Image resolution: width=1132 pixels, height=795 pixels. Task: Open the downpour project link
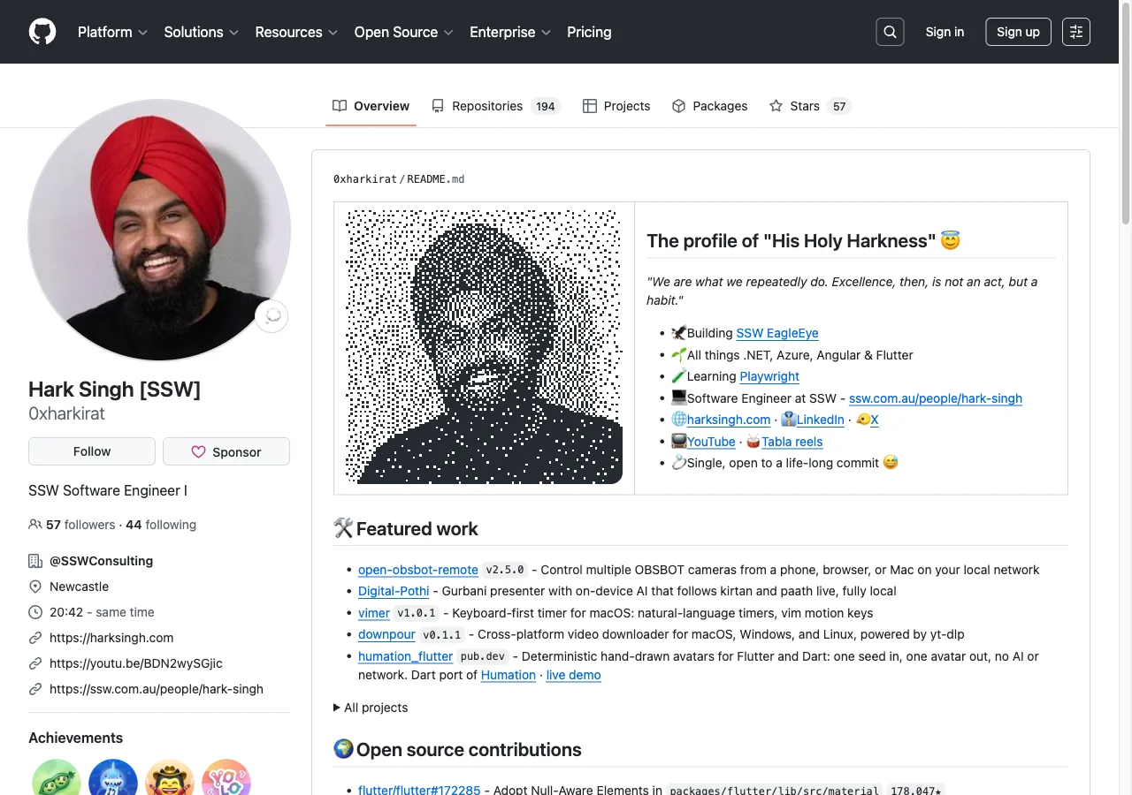(x=386, y=634)
